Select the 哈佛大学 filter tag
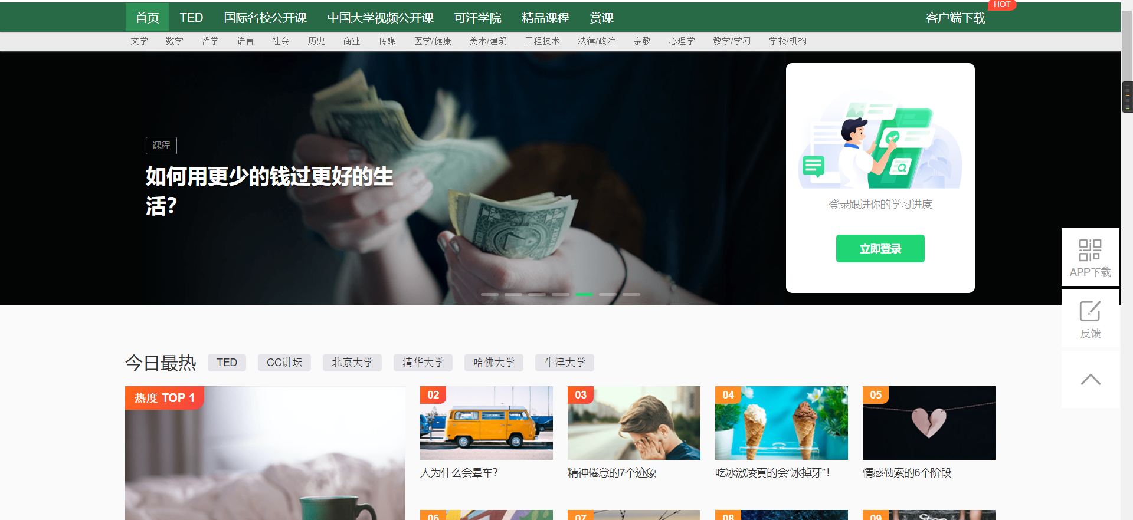The height and width of the screenshot is (520, 1133). coord(494,363)
